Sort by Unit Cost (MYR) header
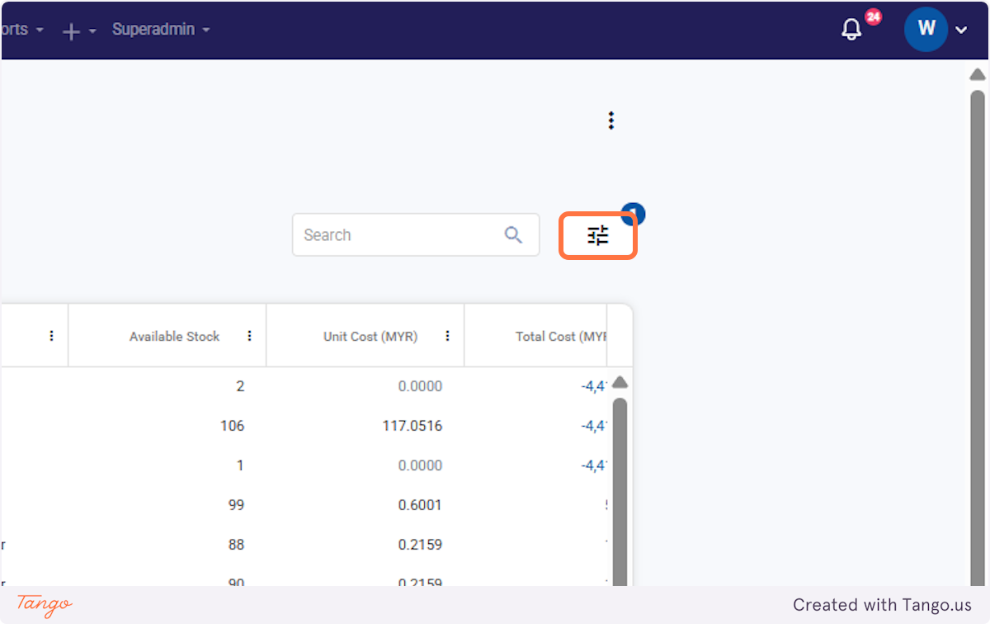 coord(370,336)
